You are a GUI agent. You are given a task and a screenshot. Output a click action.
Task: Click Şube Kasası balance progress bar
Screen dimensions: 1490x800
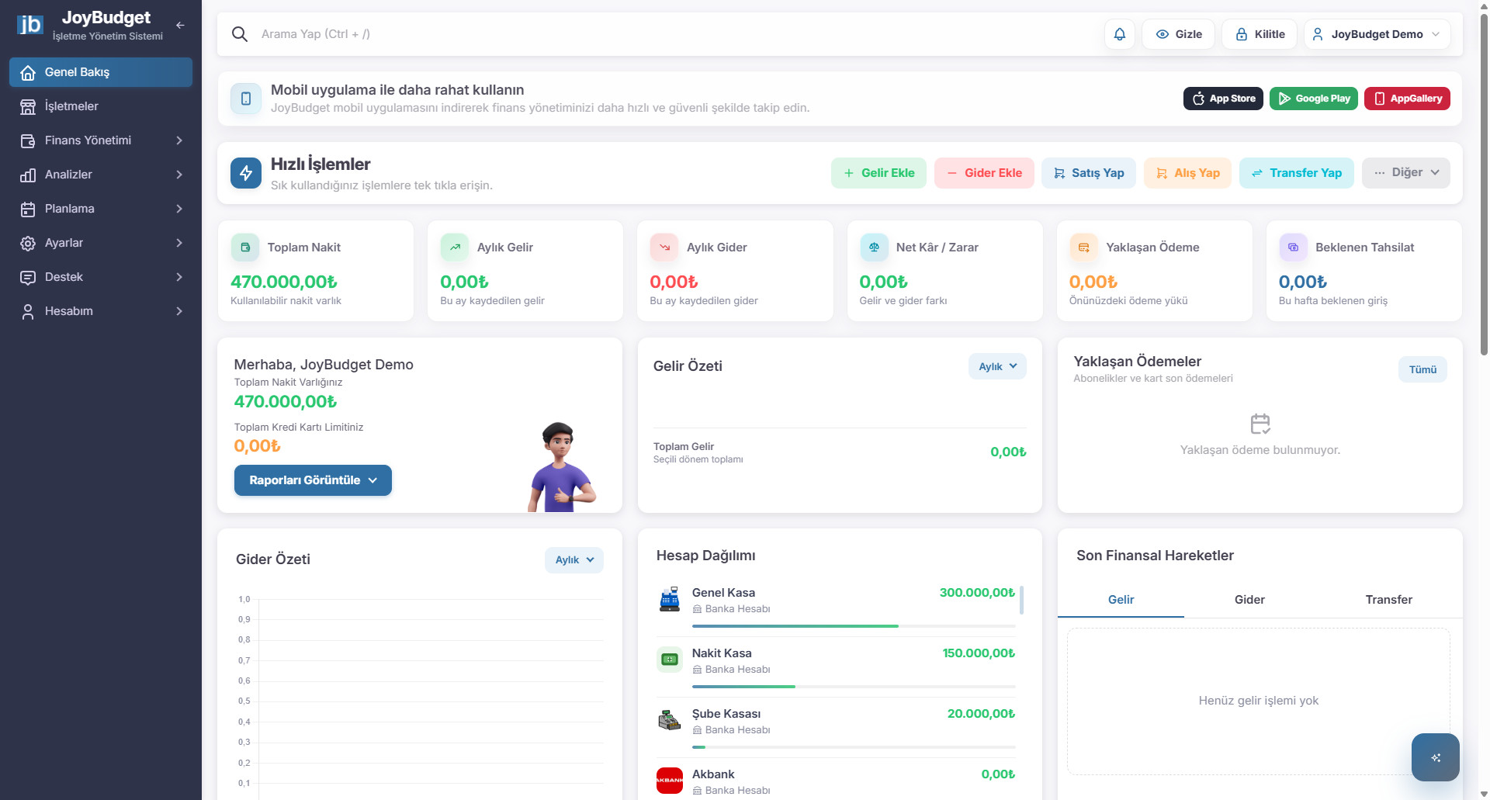[854, 746]
